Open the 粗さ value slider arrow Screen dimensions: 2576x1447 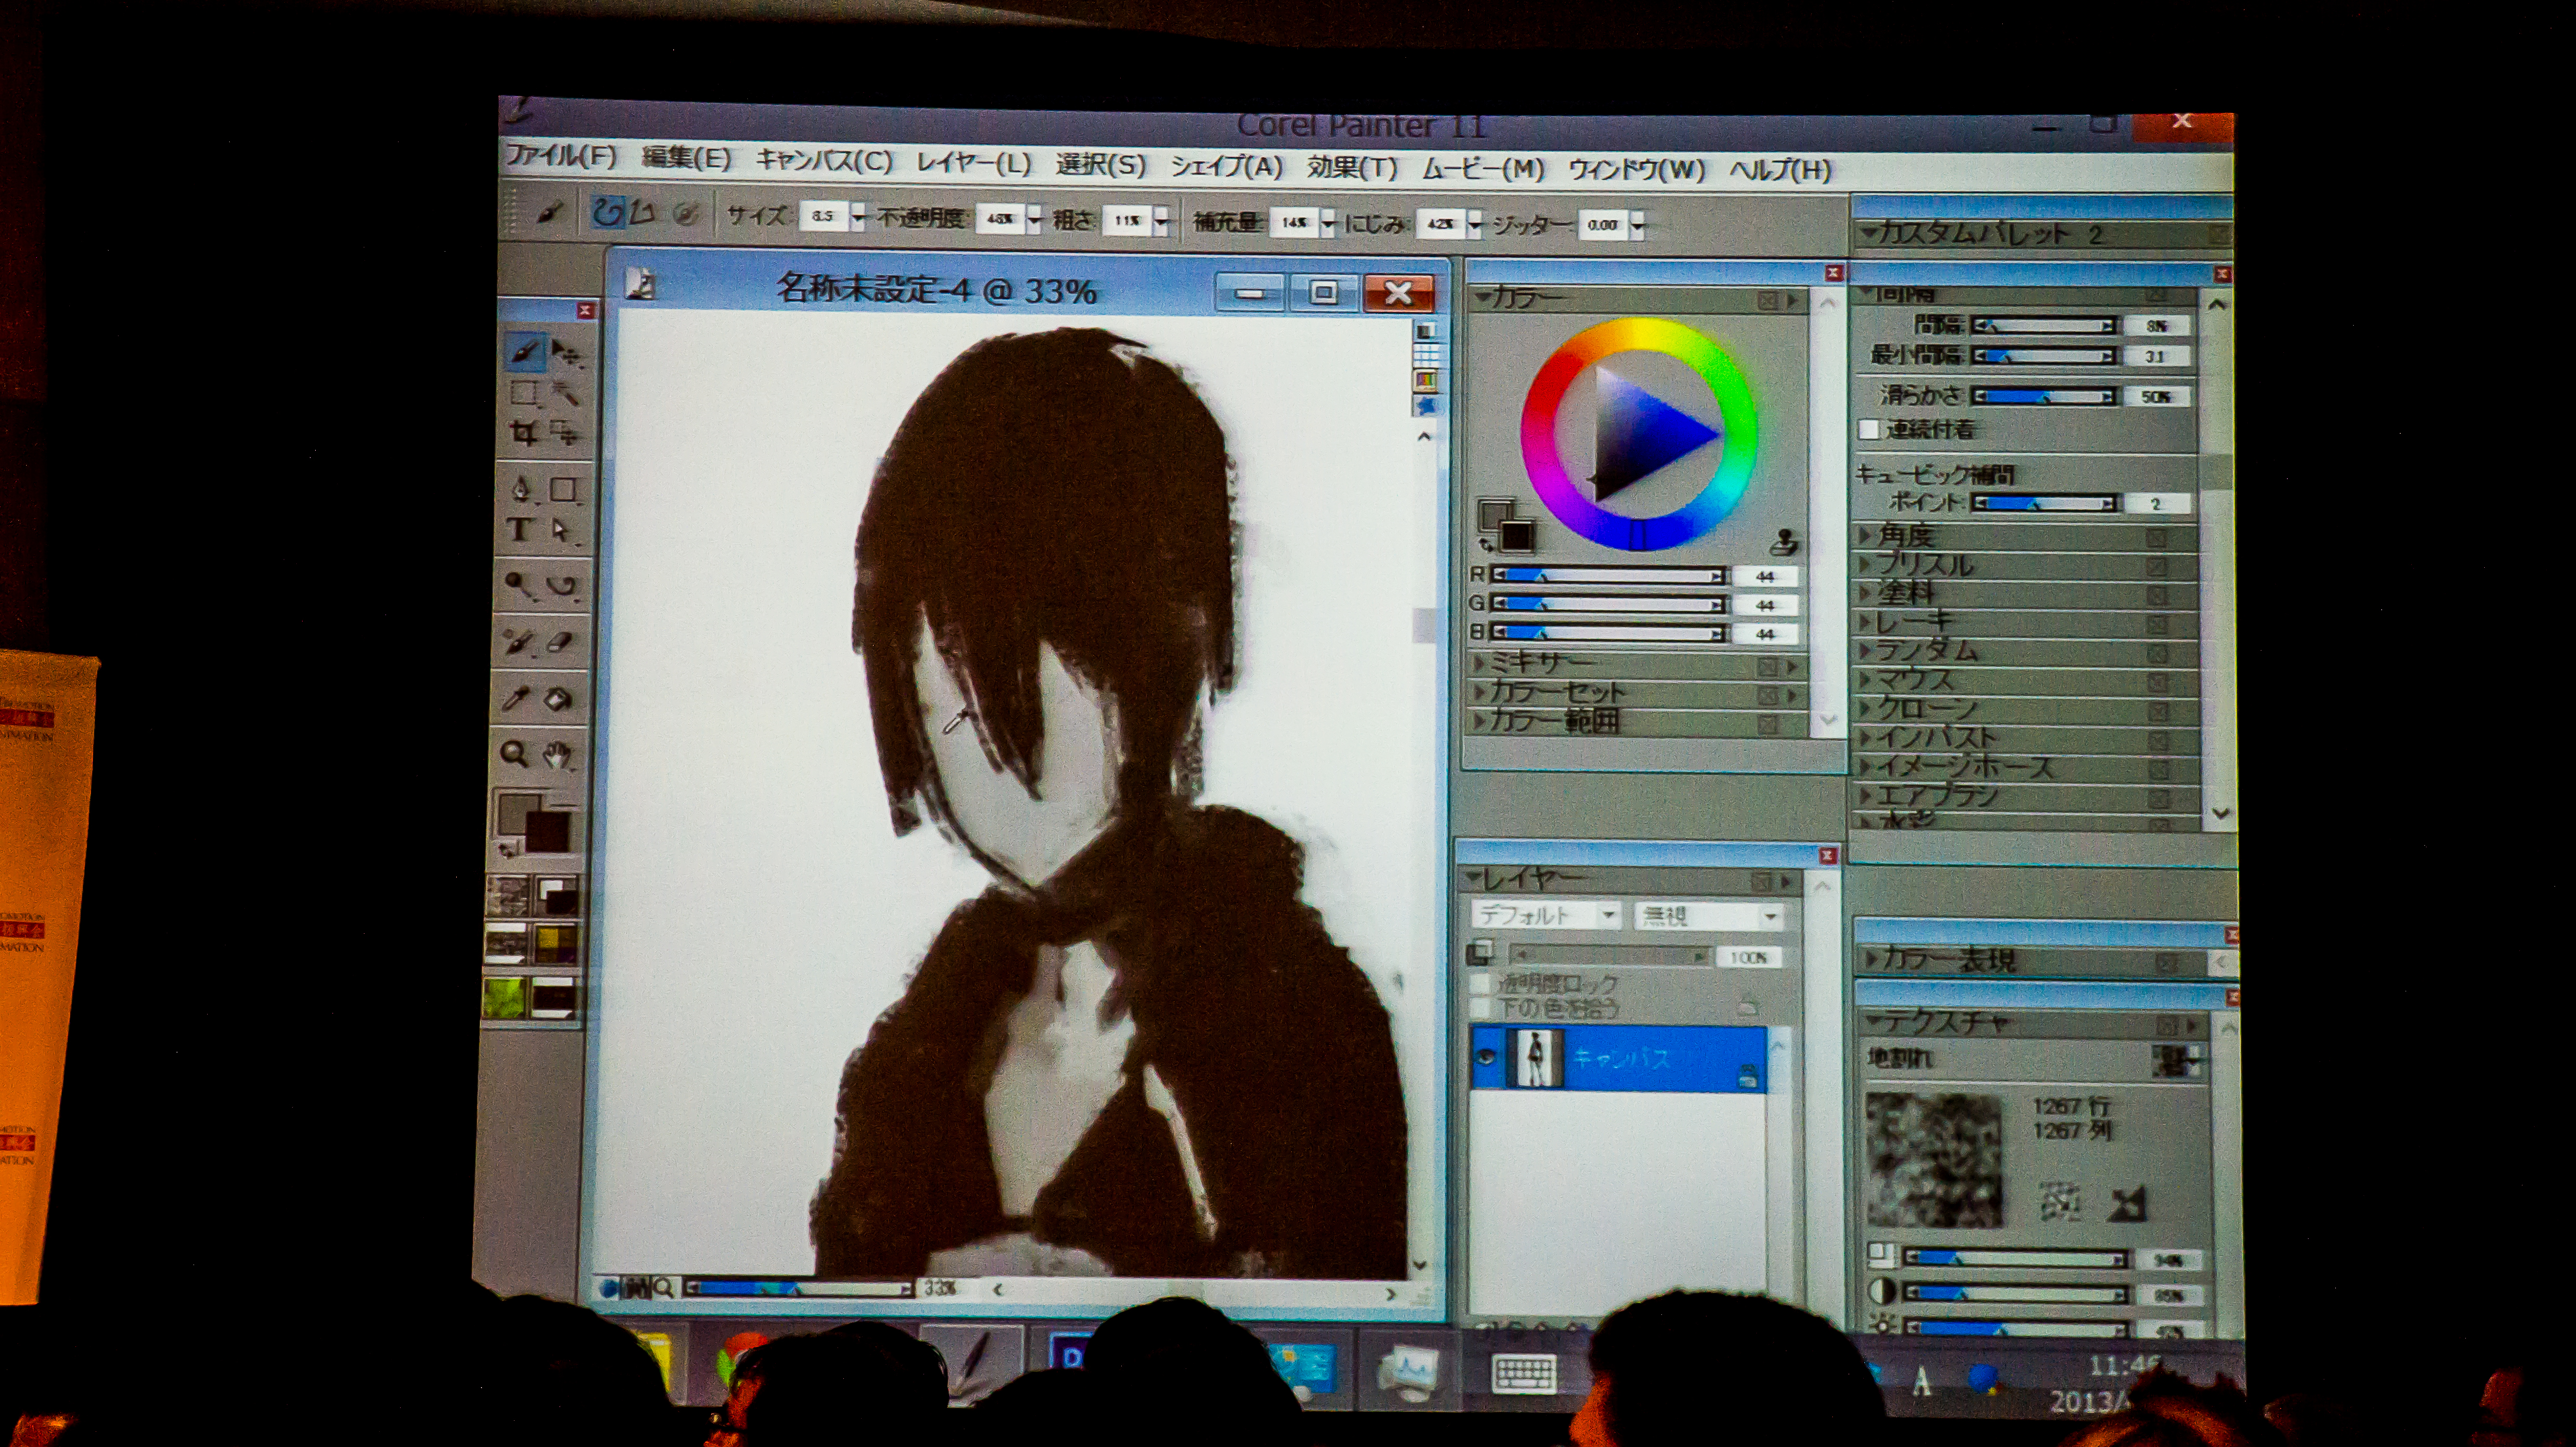pos(1161,221)
